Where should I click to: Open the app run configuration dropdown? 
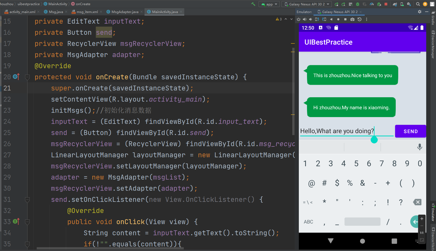pyautogui.click(x=269, y=4)
